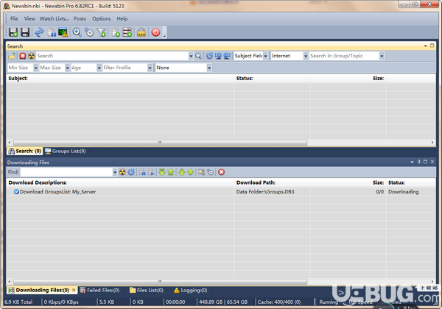Click the magnifying glass search button
The width and height of the screenshot is (442, 309).
[198, 56]
